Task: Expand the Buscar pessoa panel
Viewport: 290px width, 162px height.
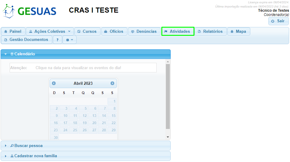Action: [86, 146]
